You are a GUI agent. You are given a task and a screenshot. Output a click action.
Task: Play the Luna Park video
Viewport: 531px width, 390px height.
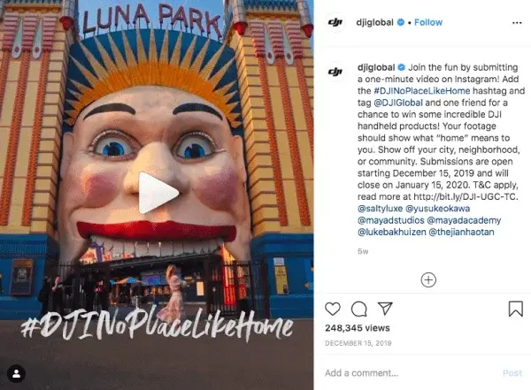click(157, 193)
